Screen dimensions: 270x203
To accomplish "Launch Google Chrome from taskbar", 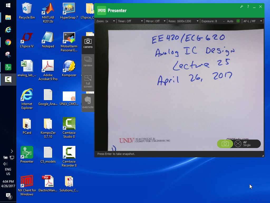I will pyautogui.click(x=8, y=42).
